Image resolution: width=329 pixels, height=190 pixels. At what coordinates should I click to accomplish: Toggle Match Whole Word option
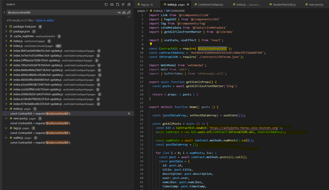(124, 13)
